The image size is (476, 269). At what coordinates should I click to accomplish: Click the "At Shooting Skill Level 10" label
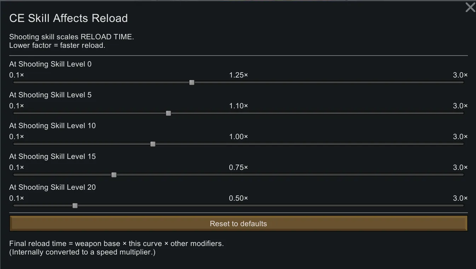52,126
